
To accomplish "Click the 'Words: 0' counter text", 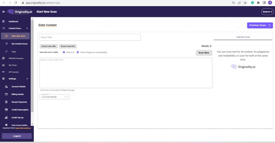I will pyautogui.click(x=207, y=46).
